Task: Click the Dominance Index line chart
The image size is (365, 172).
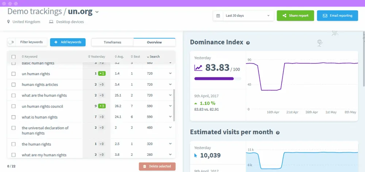Action: point(302,85)
